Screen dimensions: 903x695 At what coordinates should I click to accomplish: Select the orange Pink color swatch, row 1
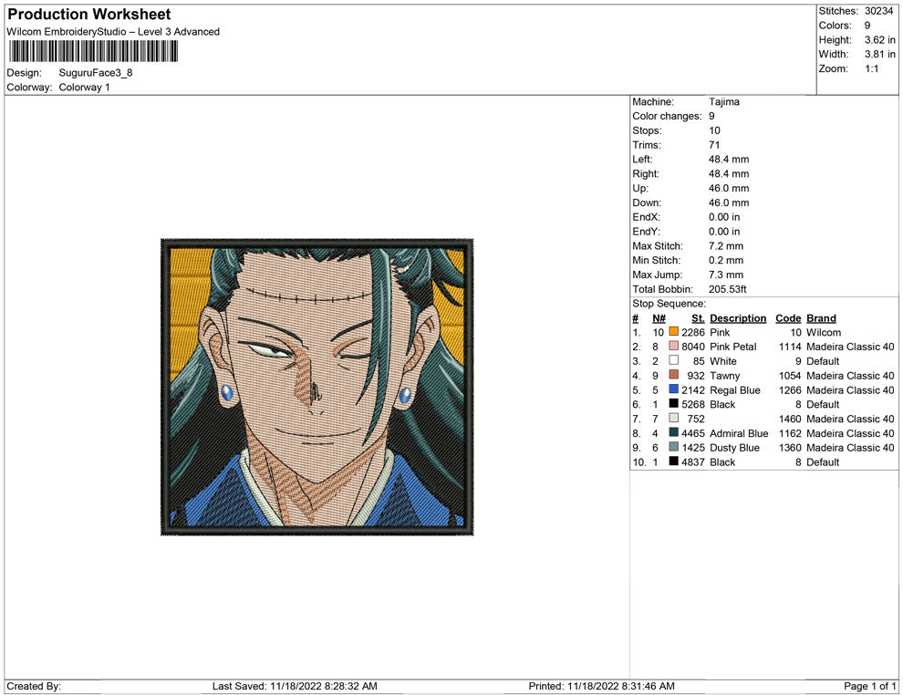pyautogui.click(x=673, y=332)
